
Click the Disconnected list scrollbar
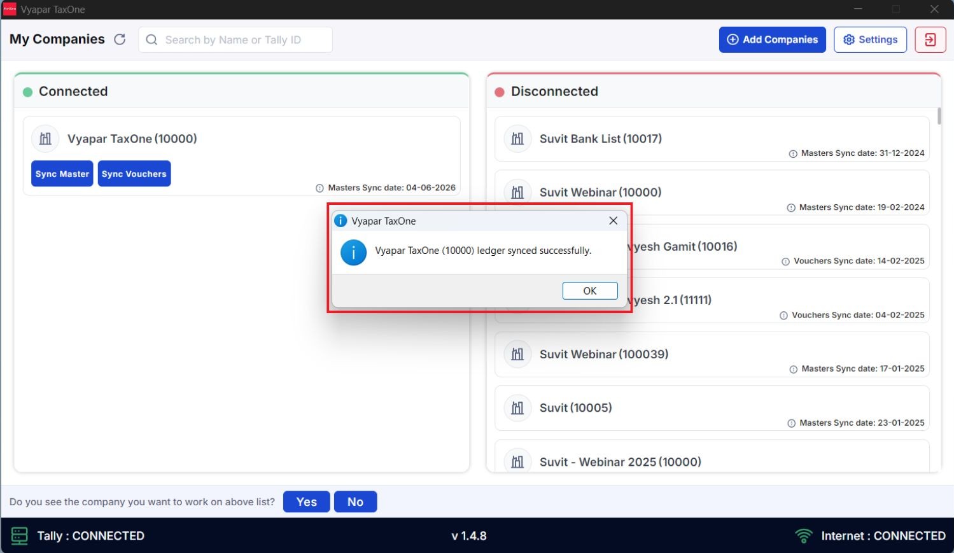939,116
